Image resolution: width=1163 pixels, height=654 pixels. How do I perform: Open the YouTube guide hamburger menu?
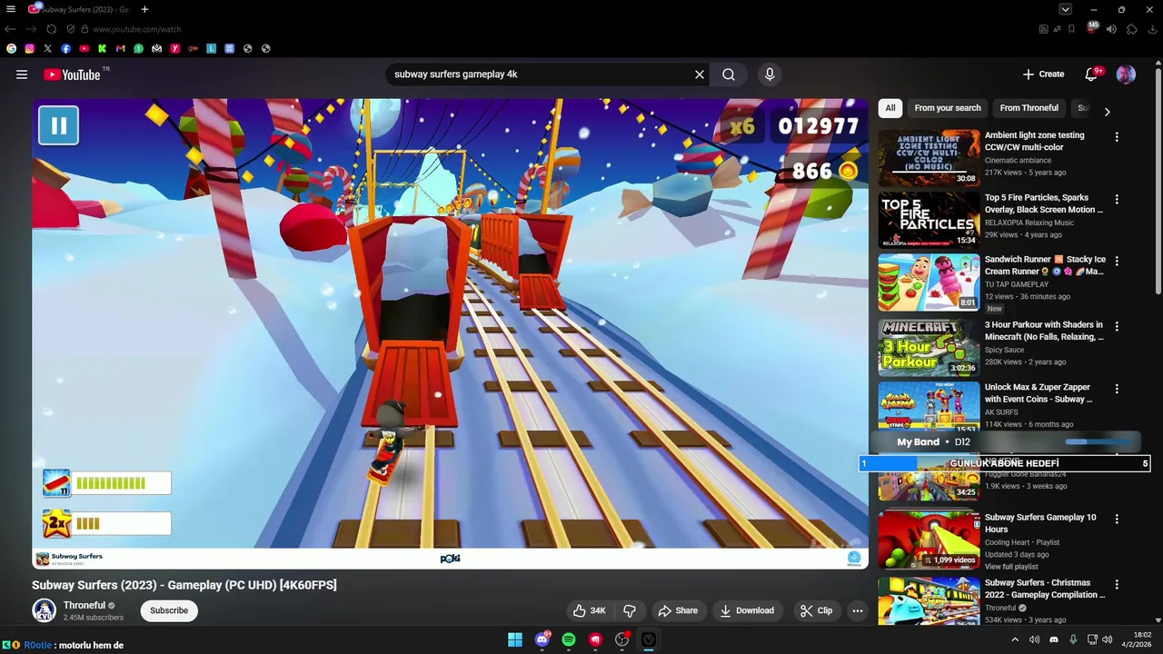coord(22,74)
